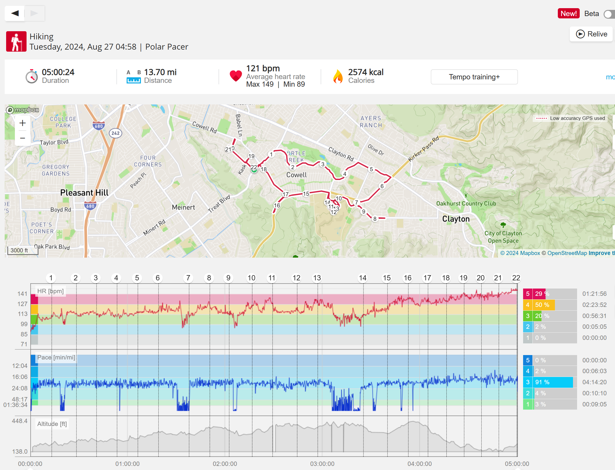Click the Mapbox logo on map

23,110
